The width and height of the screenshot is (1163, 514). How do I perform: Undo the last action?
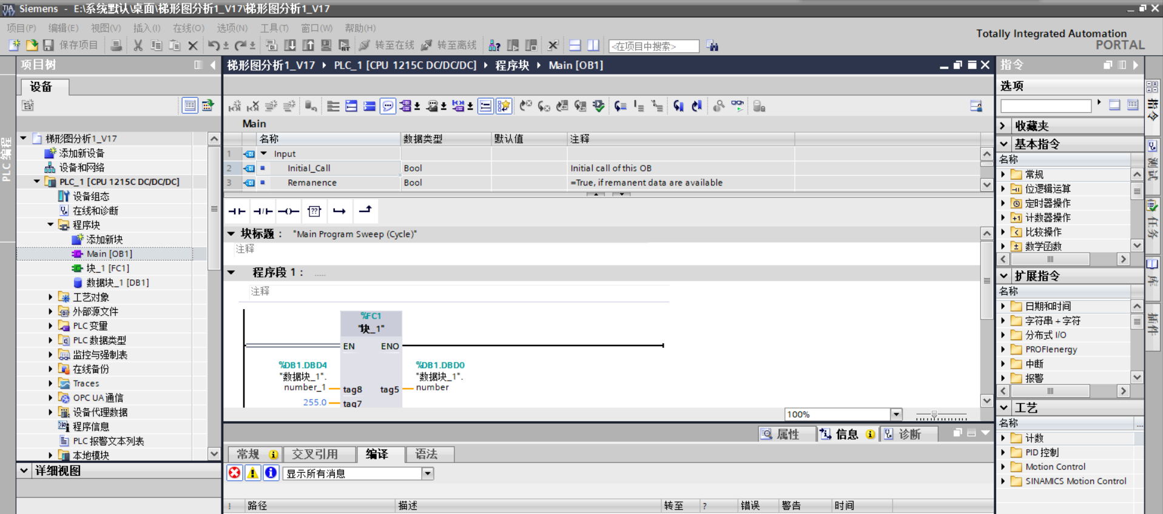click(214, 45)
